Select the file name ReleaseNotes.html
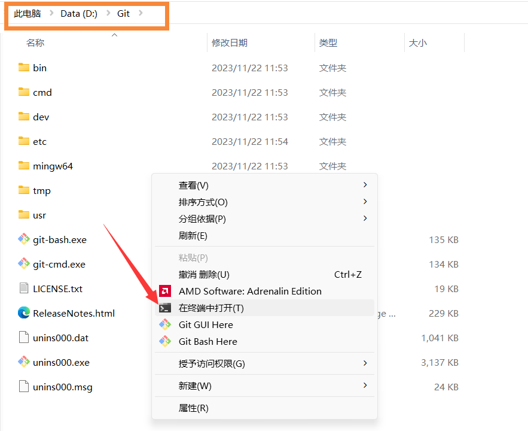This screenshot has width=528, height=431. pyautogui.click(x=74, y=314)
